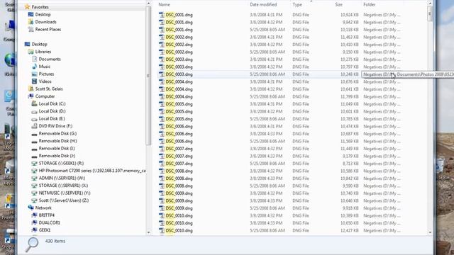
Task: Click the Music library icon
Action: 35,67
